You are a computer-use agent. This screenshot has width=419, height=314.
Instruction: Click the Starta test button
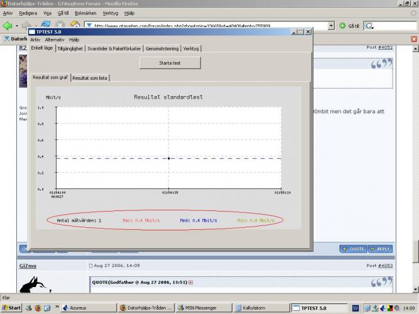tap(170, 63)
